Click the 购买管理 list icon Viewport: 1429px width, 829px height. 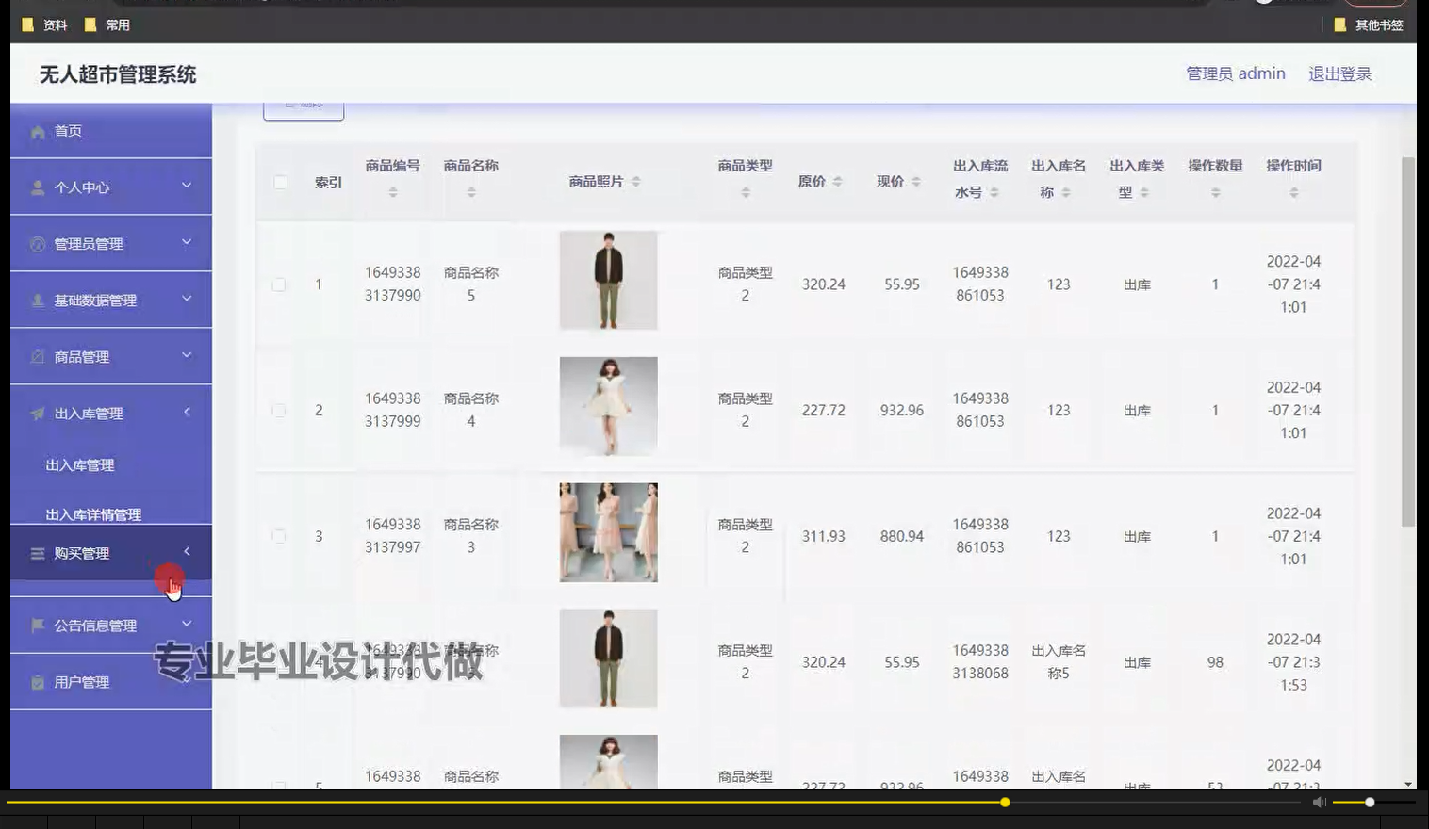[36, 553]
